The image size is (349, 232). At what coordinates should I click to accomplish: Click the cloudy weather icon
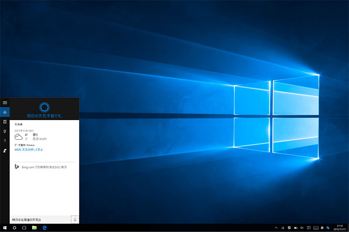(x=18, y=137)
